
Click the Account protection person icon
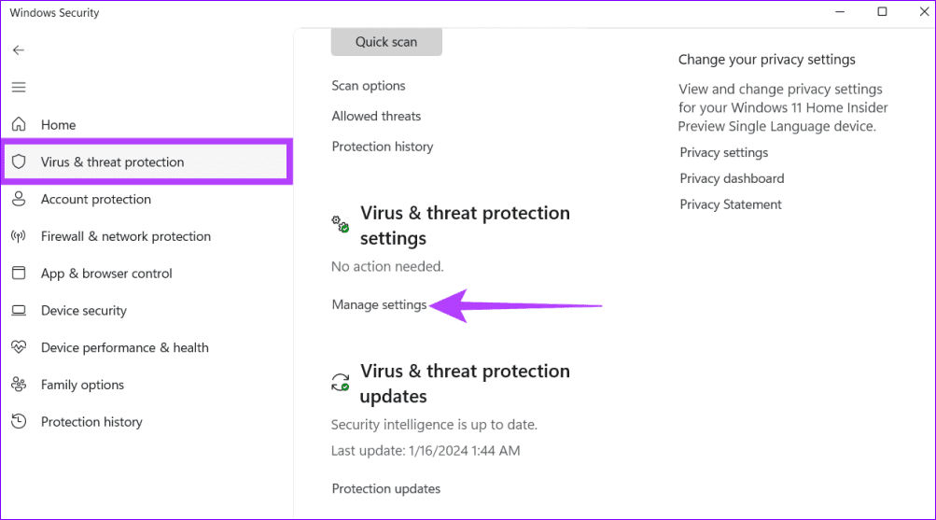pos(19,199)
